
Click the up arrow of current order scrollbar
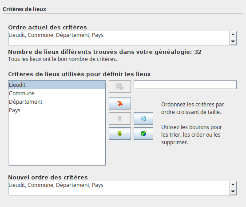tap(233, 35)
